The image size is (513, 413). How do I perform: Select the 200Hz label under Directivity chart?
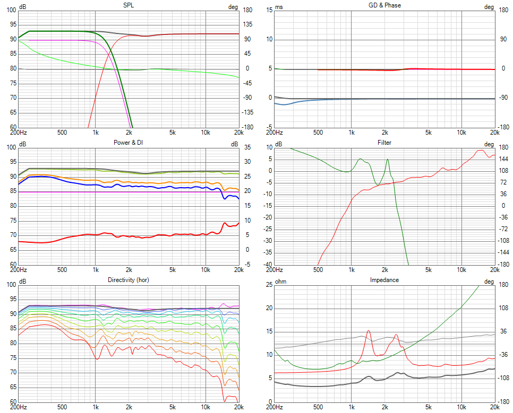pyautogui.click(x=19, y=407)
